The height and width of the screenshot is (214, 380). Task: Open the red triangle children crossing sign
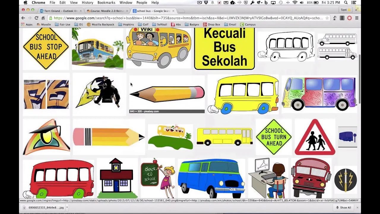pyautogui.click(x=315, y=137)
